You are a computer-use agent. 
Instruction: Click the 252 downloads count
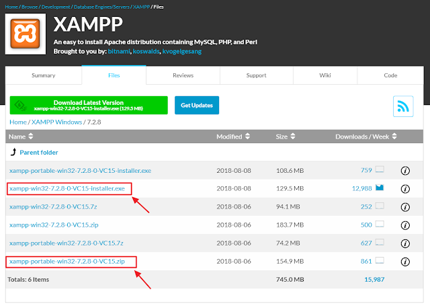[366, 206]
